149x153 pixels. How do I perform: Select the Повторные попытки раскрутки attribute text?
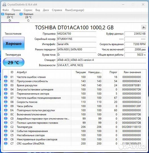tap(36, 110)
